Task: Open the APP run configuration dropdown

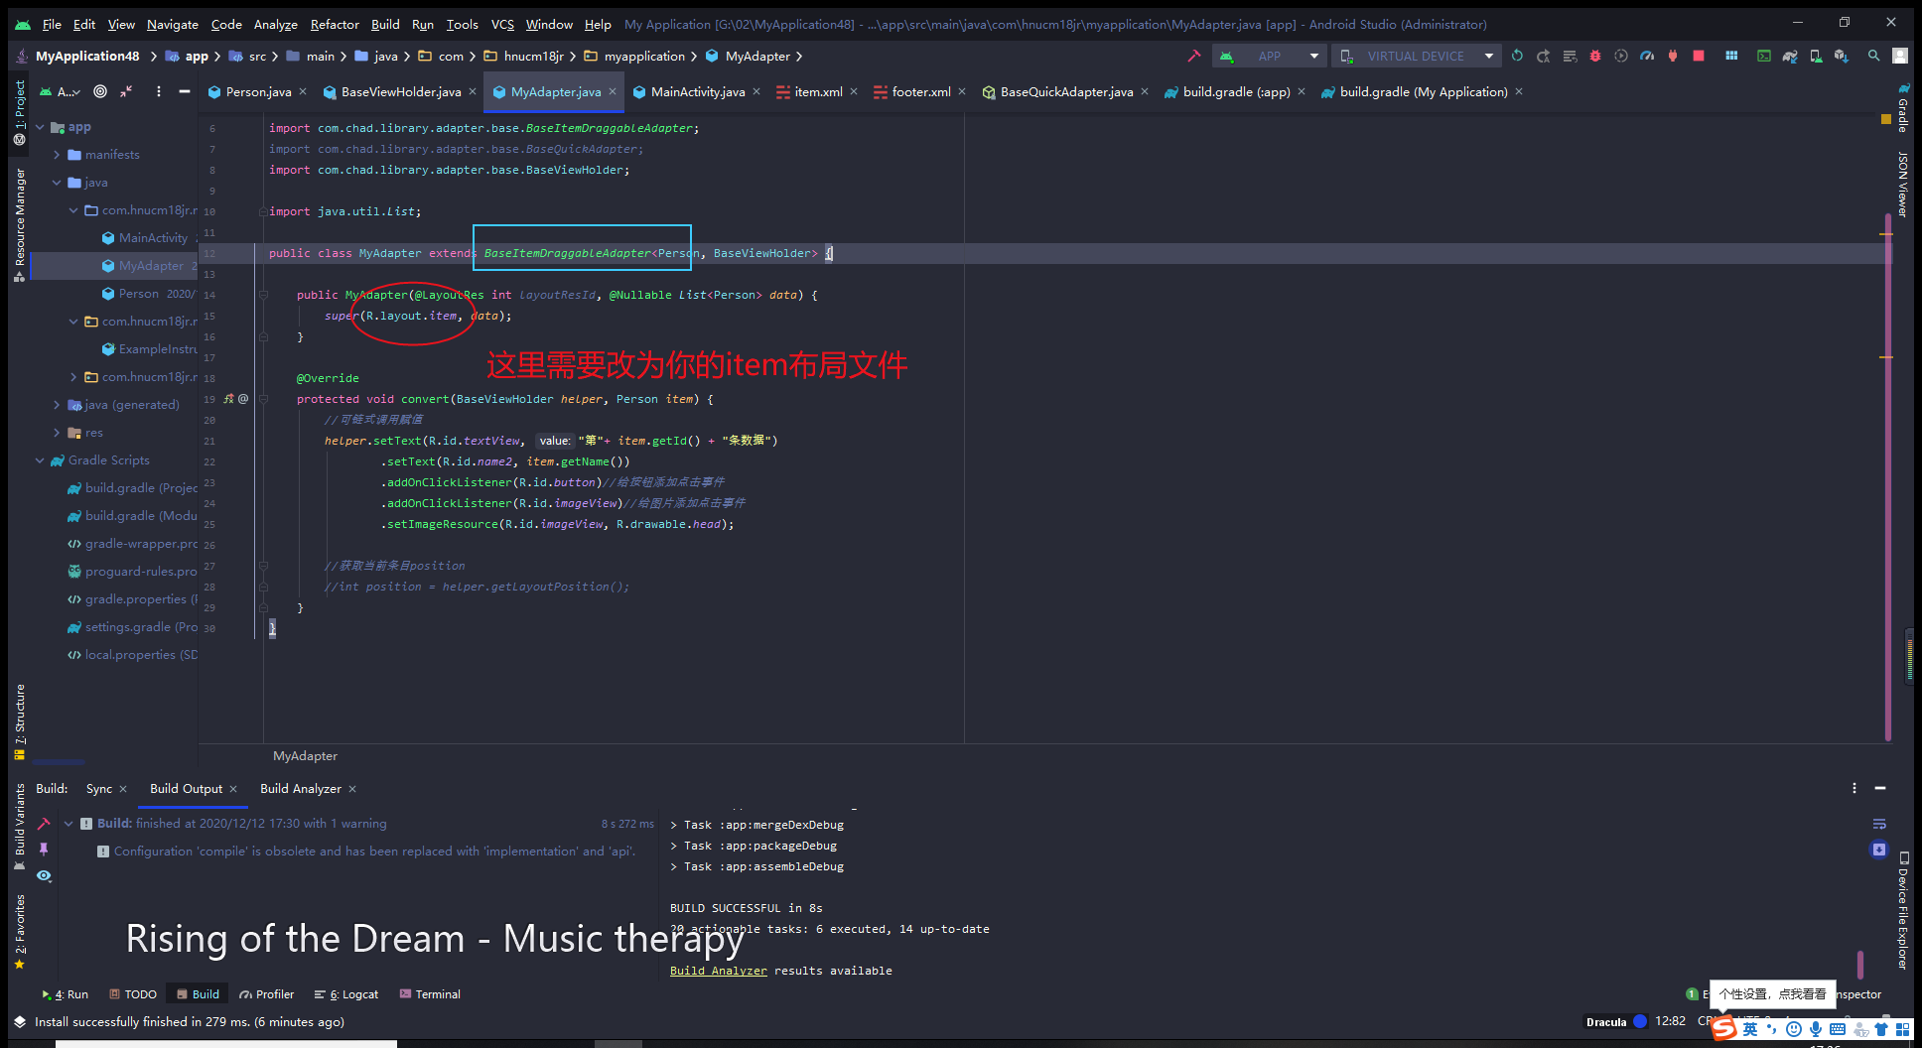Action: pos(1271,56)
